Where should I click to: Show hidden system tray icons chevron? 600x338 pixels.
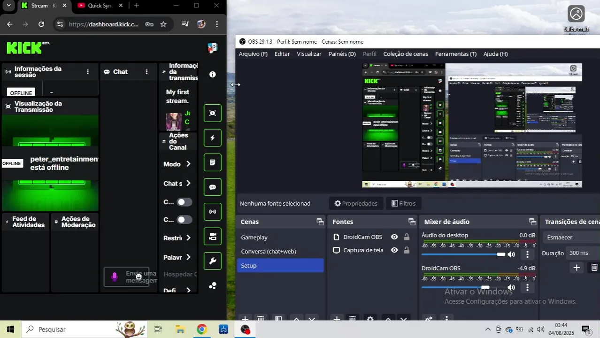(488, 330)
